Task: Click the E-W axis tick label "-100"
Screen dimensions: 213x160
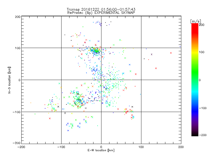Action: coord(61,147)
